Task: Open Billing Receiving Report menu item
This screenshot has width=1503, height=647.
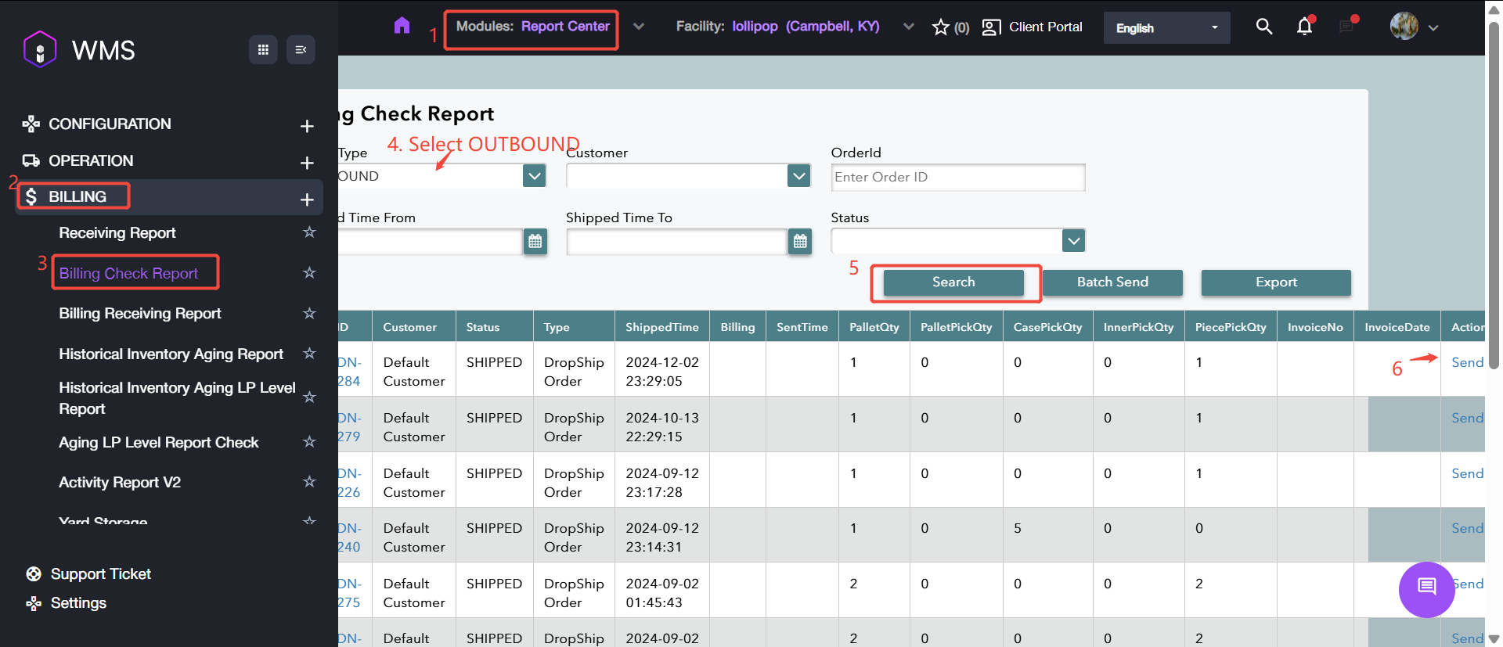Action: click(x=140, y=314)
